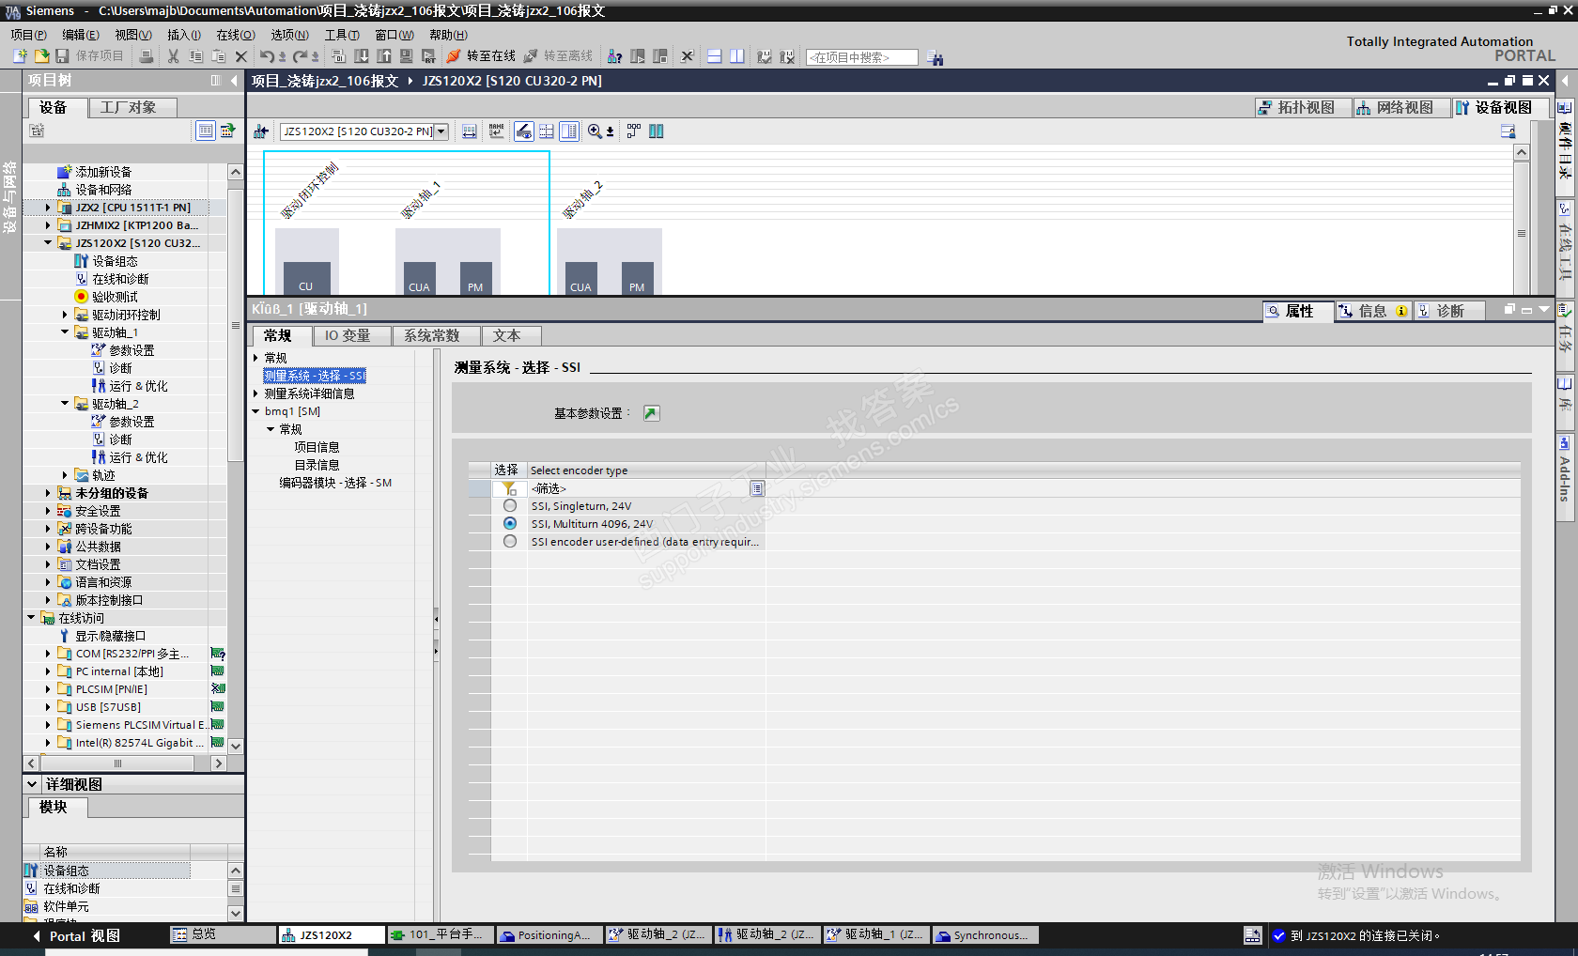
Task: Collapse the bmq1 [SM] properties node
Action: tap(255, 411)
